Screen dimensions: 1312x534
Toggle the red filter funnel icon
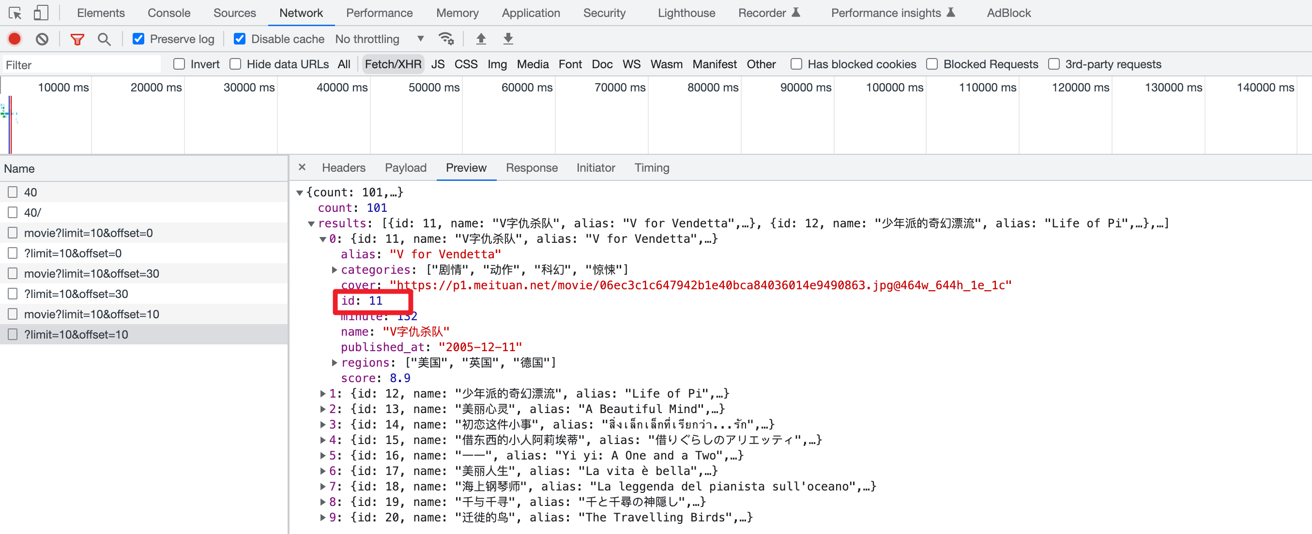[77, 39]
